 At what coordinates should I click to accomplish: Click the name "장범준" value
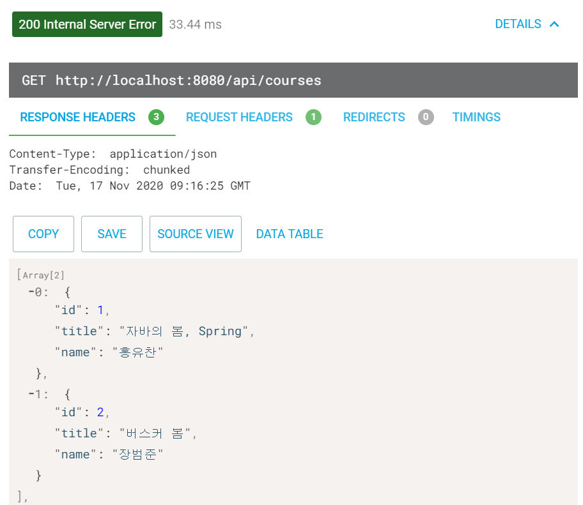(x=138, y=454)
